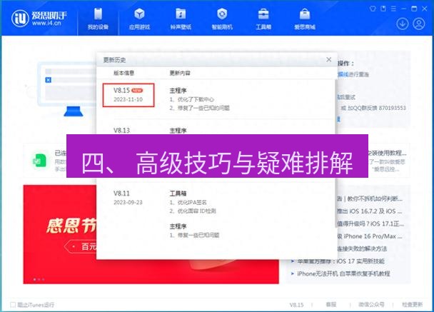Open the iPhone无法开机 tutorial news link
The image size is (434, 312).
coord(343,273)
